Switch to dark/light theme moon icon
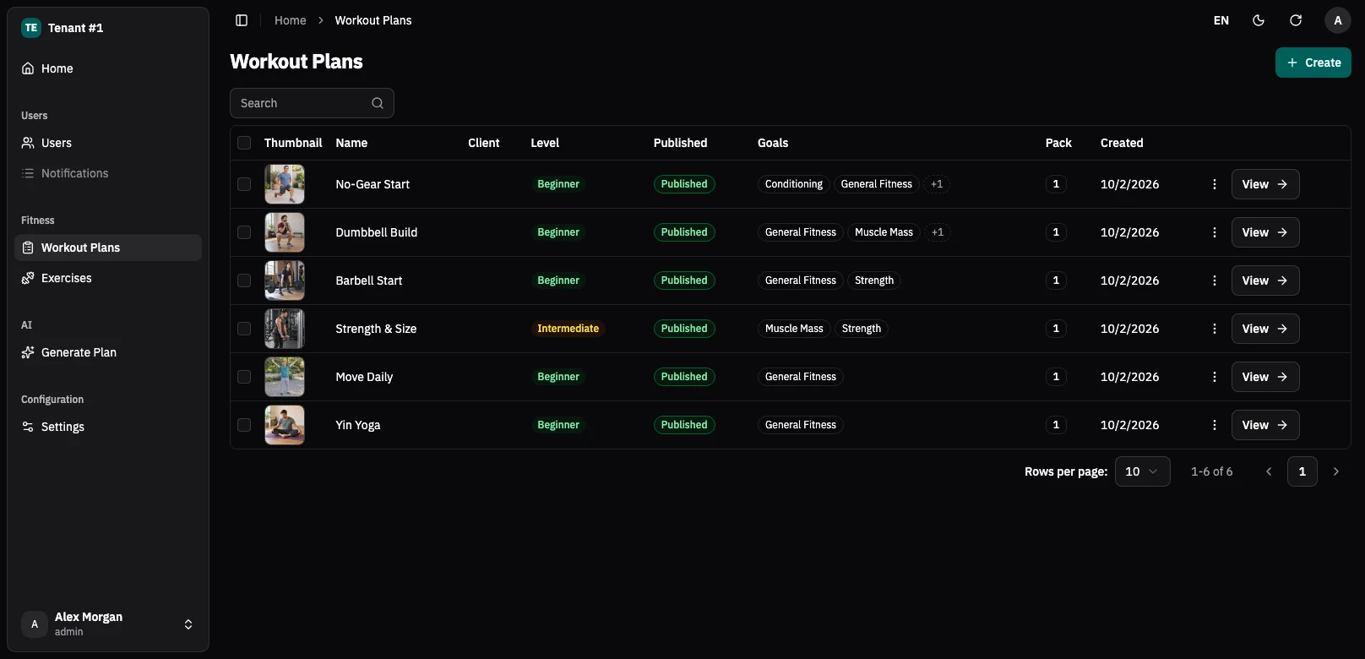This screenshot has width=1365, height=659. pos(1259,20)
